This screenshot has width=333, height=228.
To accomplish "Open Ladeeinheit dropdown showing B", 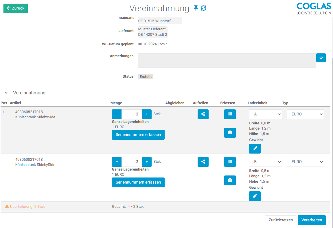I will (266, 162).
